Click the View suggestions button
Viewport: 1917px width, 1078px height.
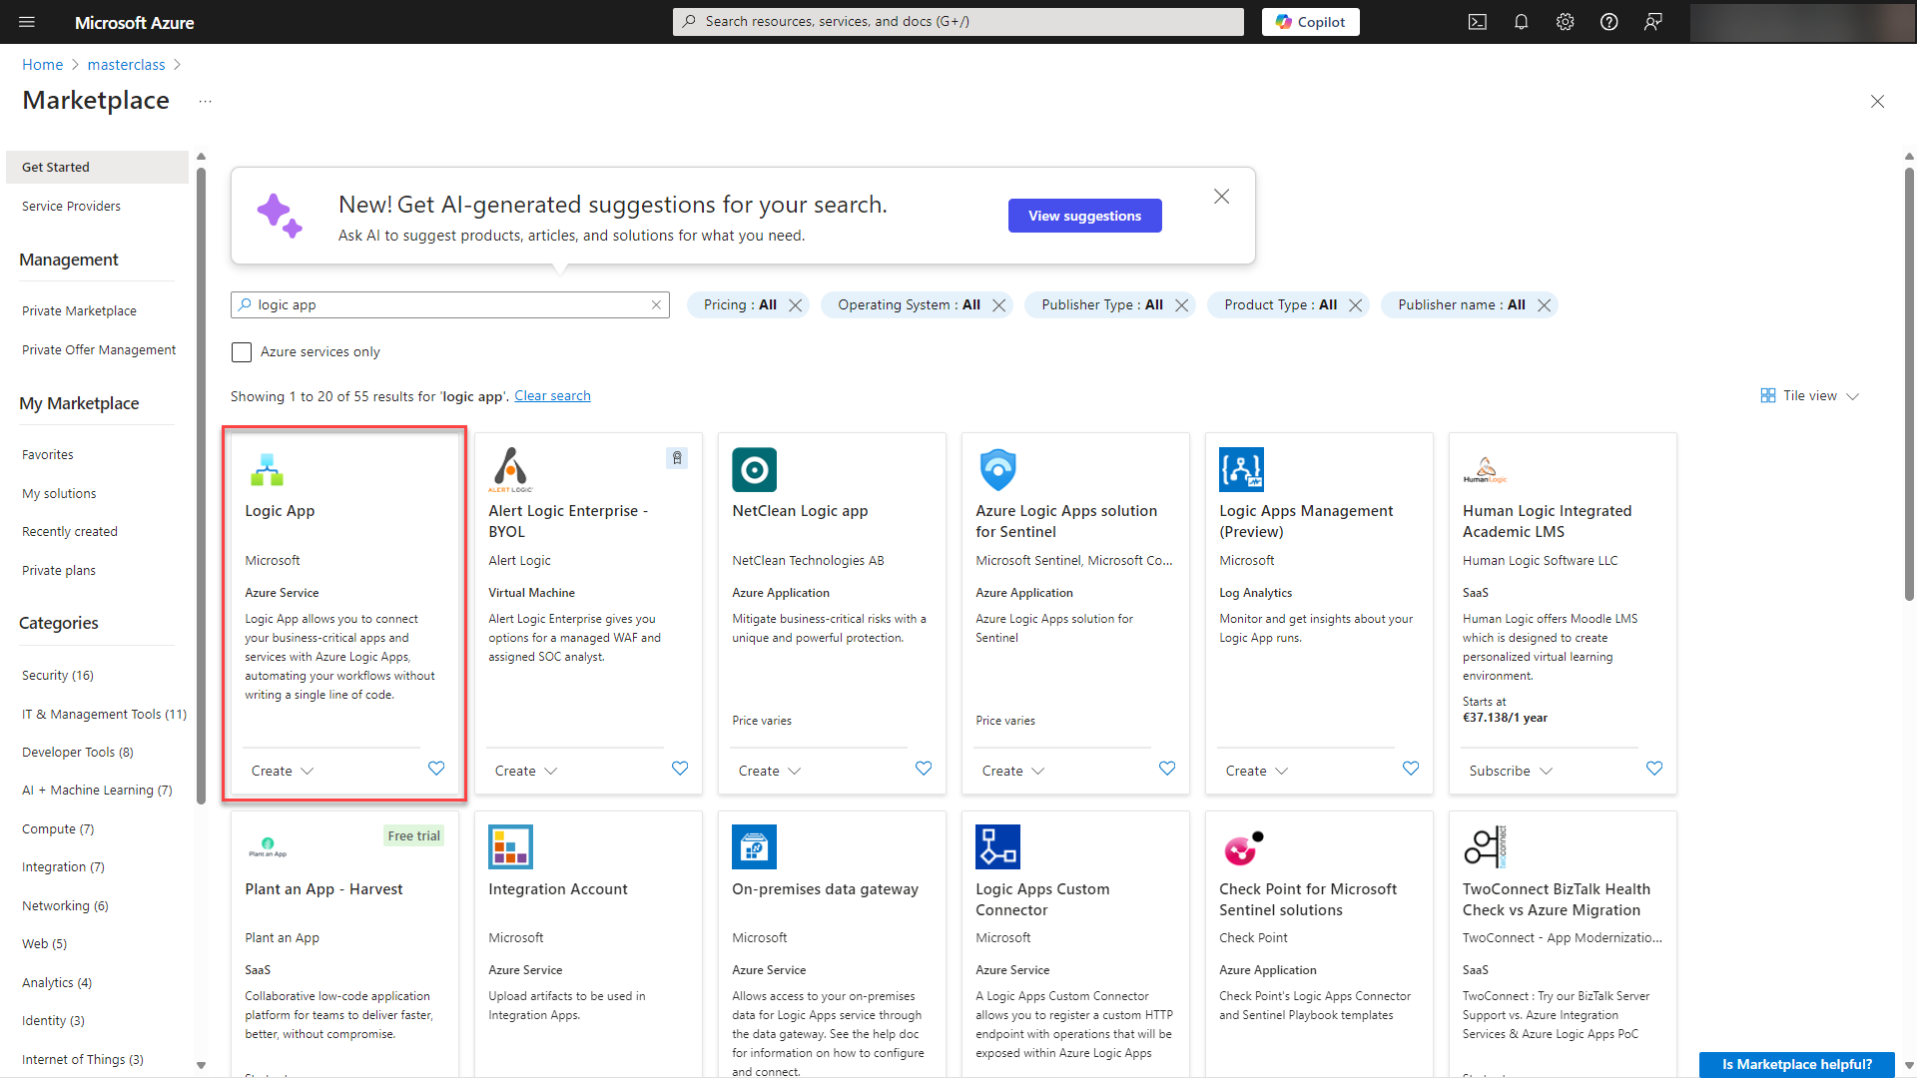[x=1084, y=216]
